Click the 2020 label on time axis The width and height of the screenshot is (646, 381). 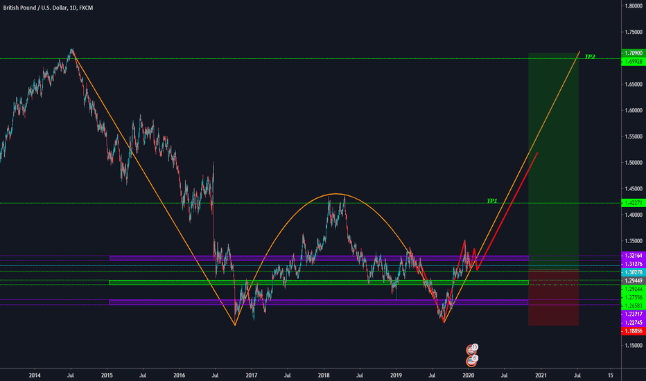click(468, 375)
